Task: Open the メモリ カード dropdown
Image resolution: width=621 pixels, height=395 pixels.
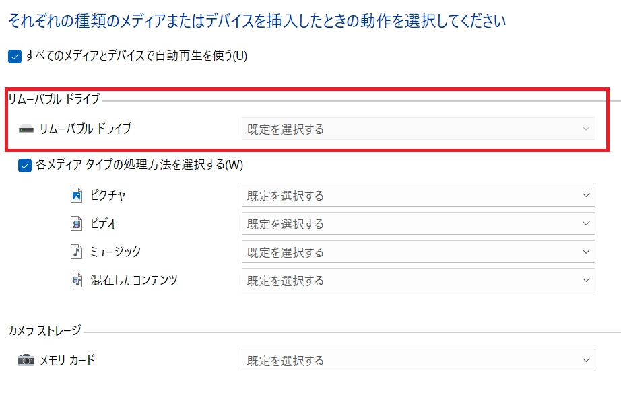Action: (x=418, y=361)
